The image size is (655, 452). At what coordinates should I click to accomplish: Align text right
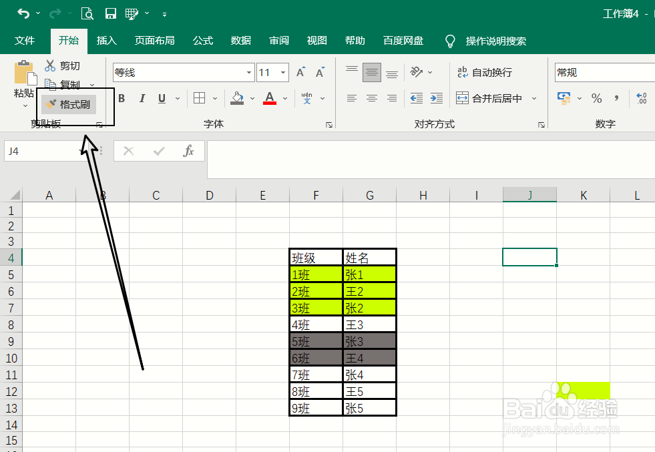point(392,98)
